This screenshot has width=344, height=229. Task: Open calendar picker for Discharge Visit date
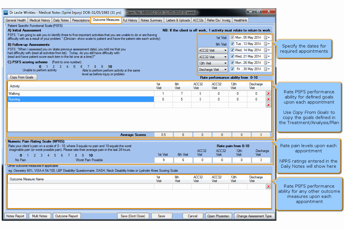[x=267, y=69]
